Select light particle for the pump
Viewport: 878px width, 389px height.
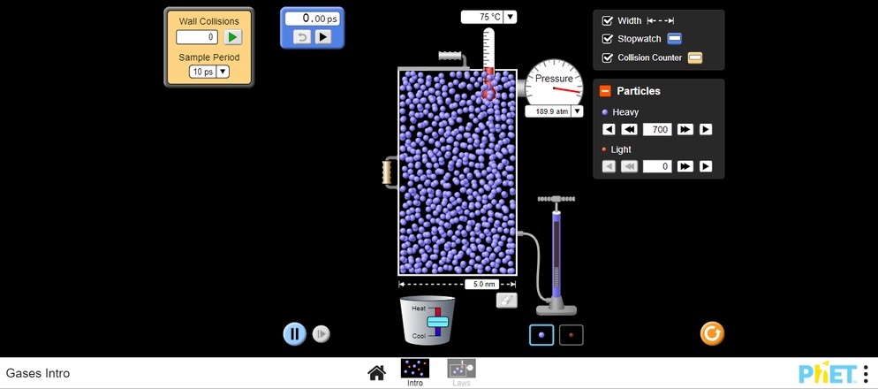pyautogui.click(x=571, y=335)
